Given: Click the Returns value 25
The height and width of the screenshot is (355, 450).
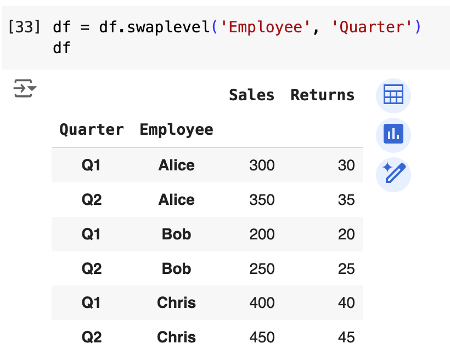Looking at the screenshot, I should (346, 269).
